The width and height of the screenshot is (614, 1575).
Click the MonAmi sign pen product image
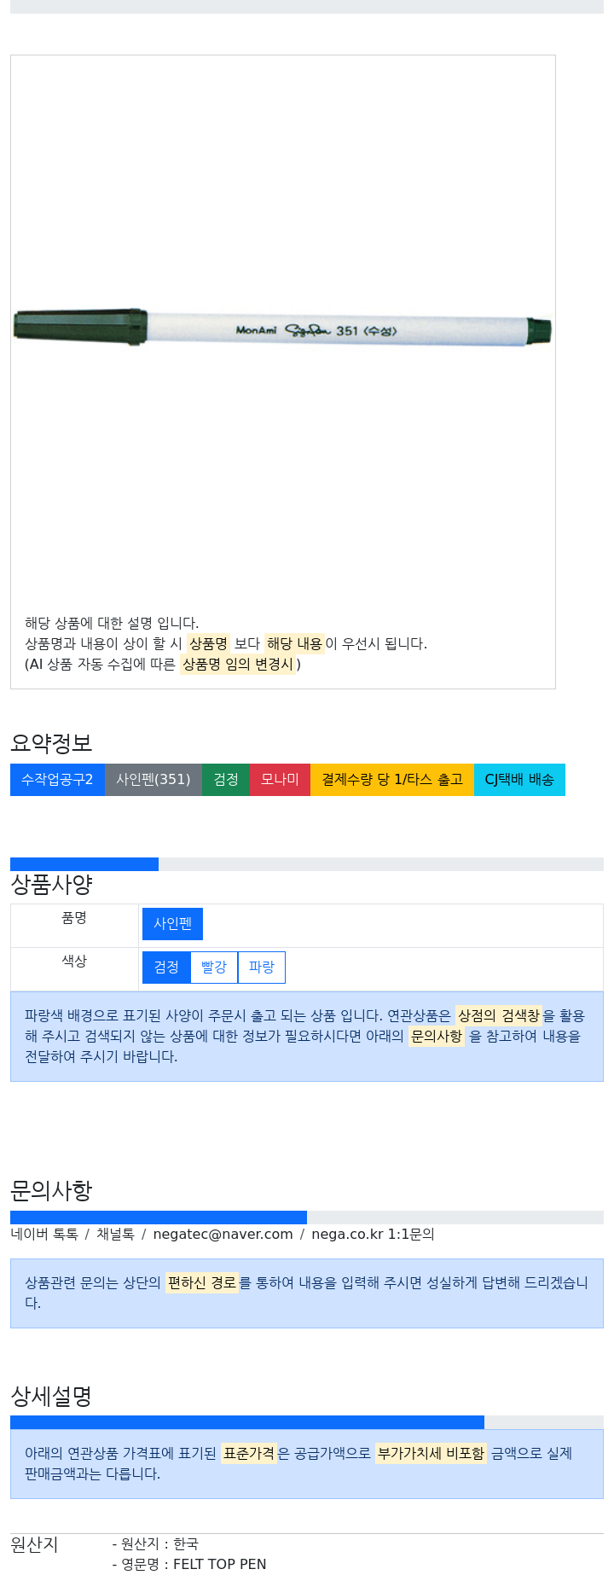click(282, 328)
